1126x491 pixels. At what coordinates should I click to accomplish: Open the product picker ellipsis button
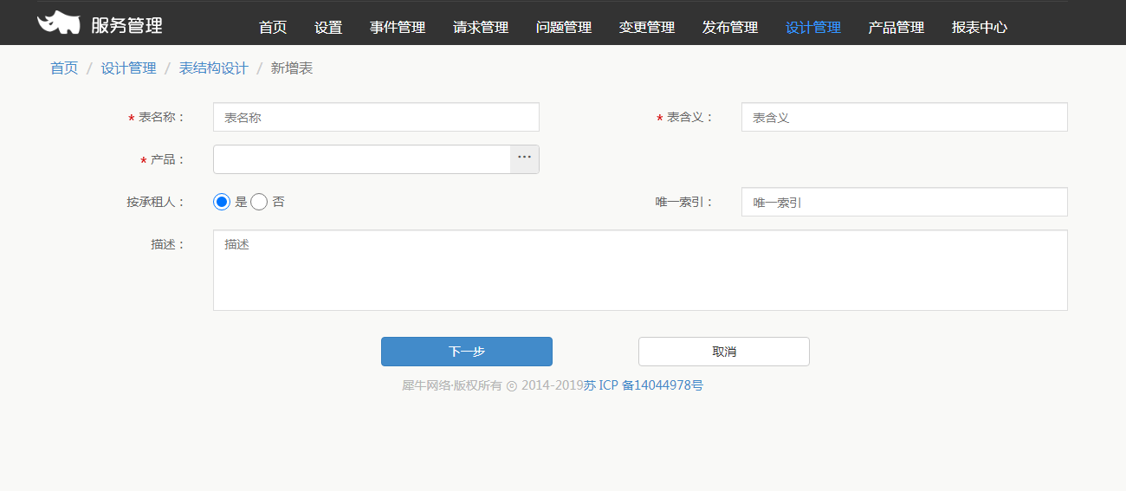click(524, 159)
